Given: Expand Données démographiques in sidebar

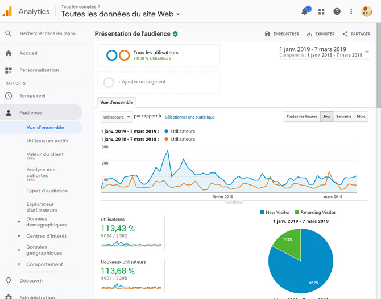Looking at the screenshot, I should point(19,222).
